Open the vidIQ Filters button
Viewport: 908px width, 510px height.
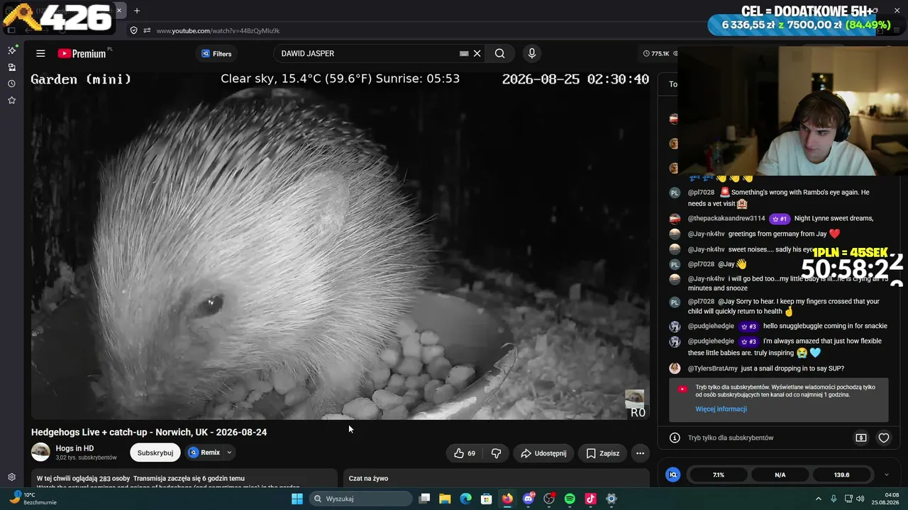click(216, 53)
